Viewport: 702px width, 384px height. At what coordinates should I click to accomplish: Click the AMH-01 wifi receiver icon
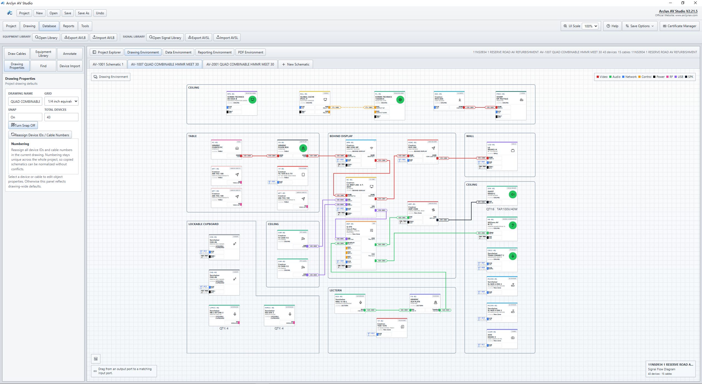[x=372, y=148]
